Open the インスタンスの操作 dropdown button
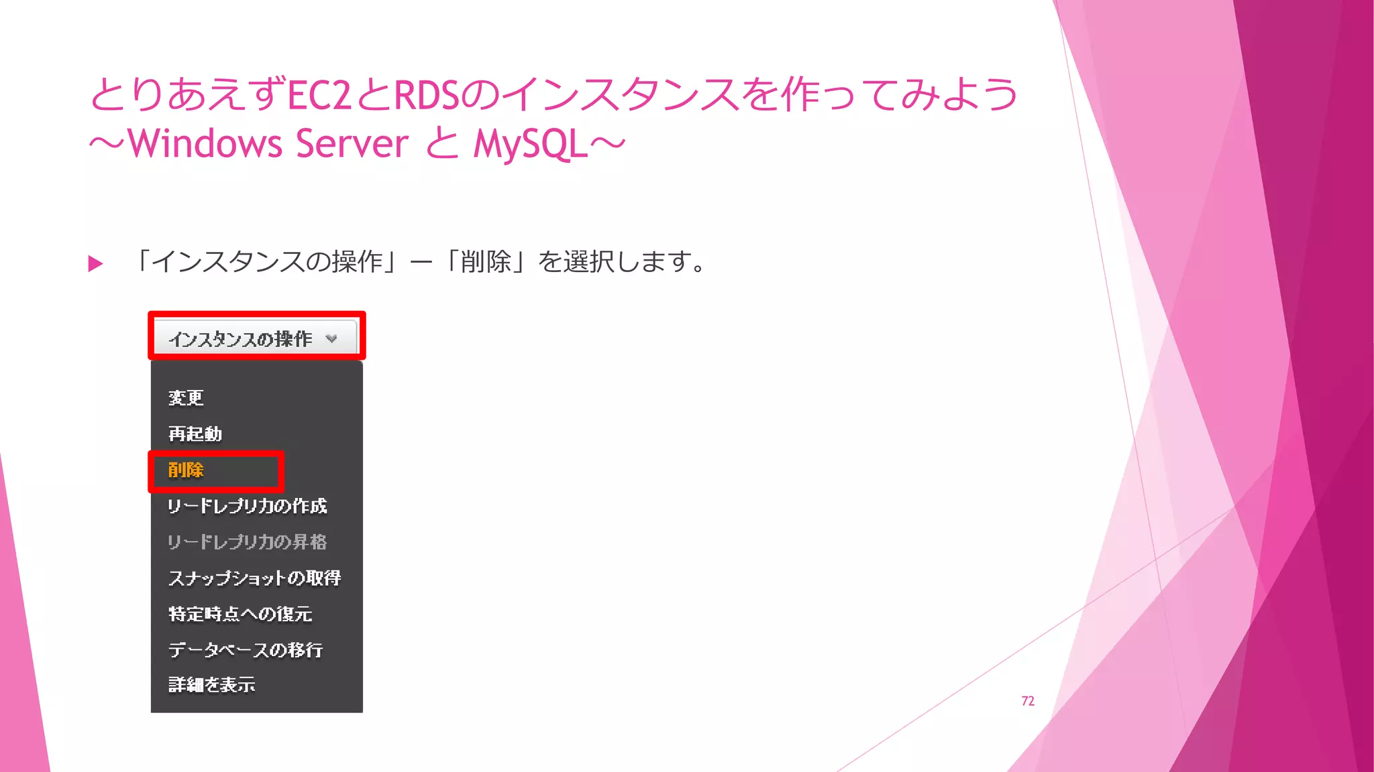Viewport: 1374px width, 772px height. point(256,338)
